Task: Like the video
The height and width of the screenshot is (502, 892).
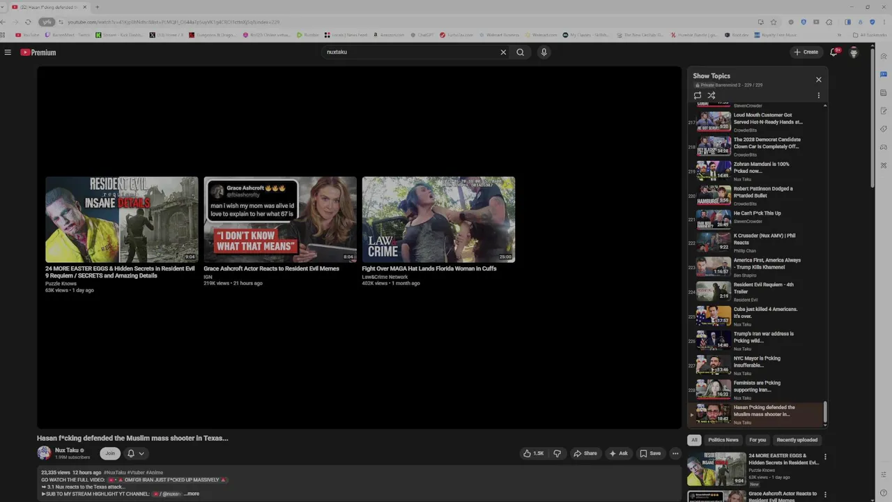Action: point(534,453)
